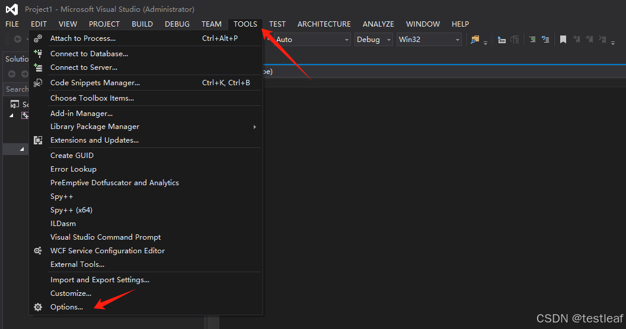The height and width of the screenshot is (329, 626).
Task: Click the WCF Service Configuration Editor gear icon
Action: coord(38,250)
